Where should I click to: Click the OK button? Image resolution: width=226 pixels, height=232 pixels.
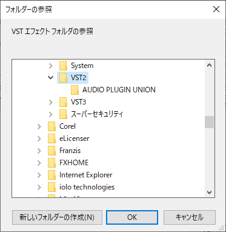tap(132, 217)
